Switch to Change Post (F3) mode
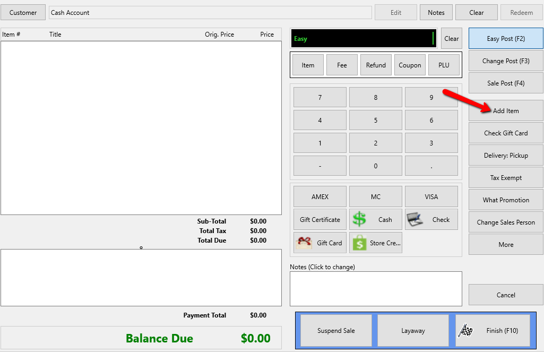This screenshot has width=544, height=352. click(x=506, y=61)
